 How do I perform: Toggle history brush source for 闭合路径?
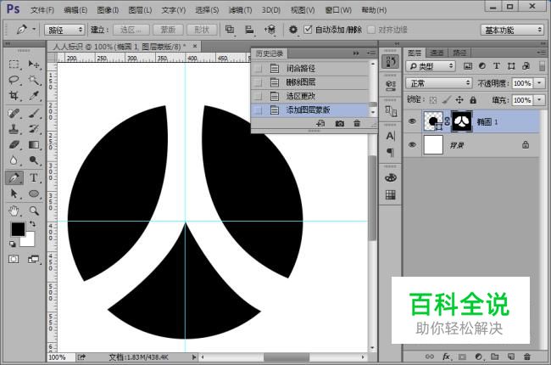pos(259,68)
